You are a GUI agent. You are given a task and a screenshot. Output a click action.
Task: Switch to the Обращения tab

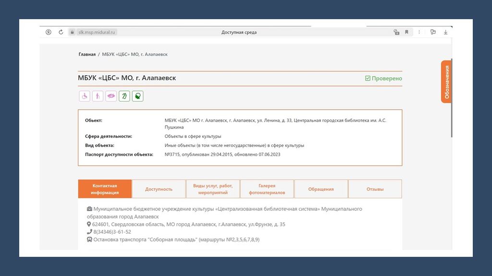point(321,189)
